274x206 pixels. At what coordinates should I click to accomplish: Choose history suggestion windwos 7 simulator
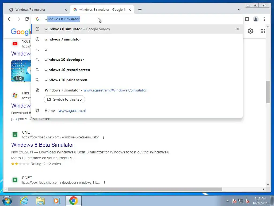point(137,39)
